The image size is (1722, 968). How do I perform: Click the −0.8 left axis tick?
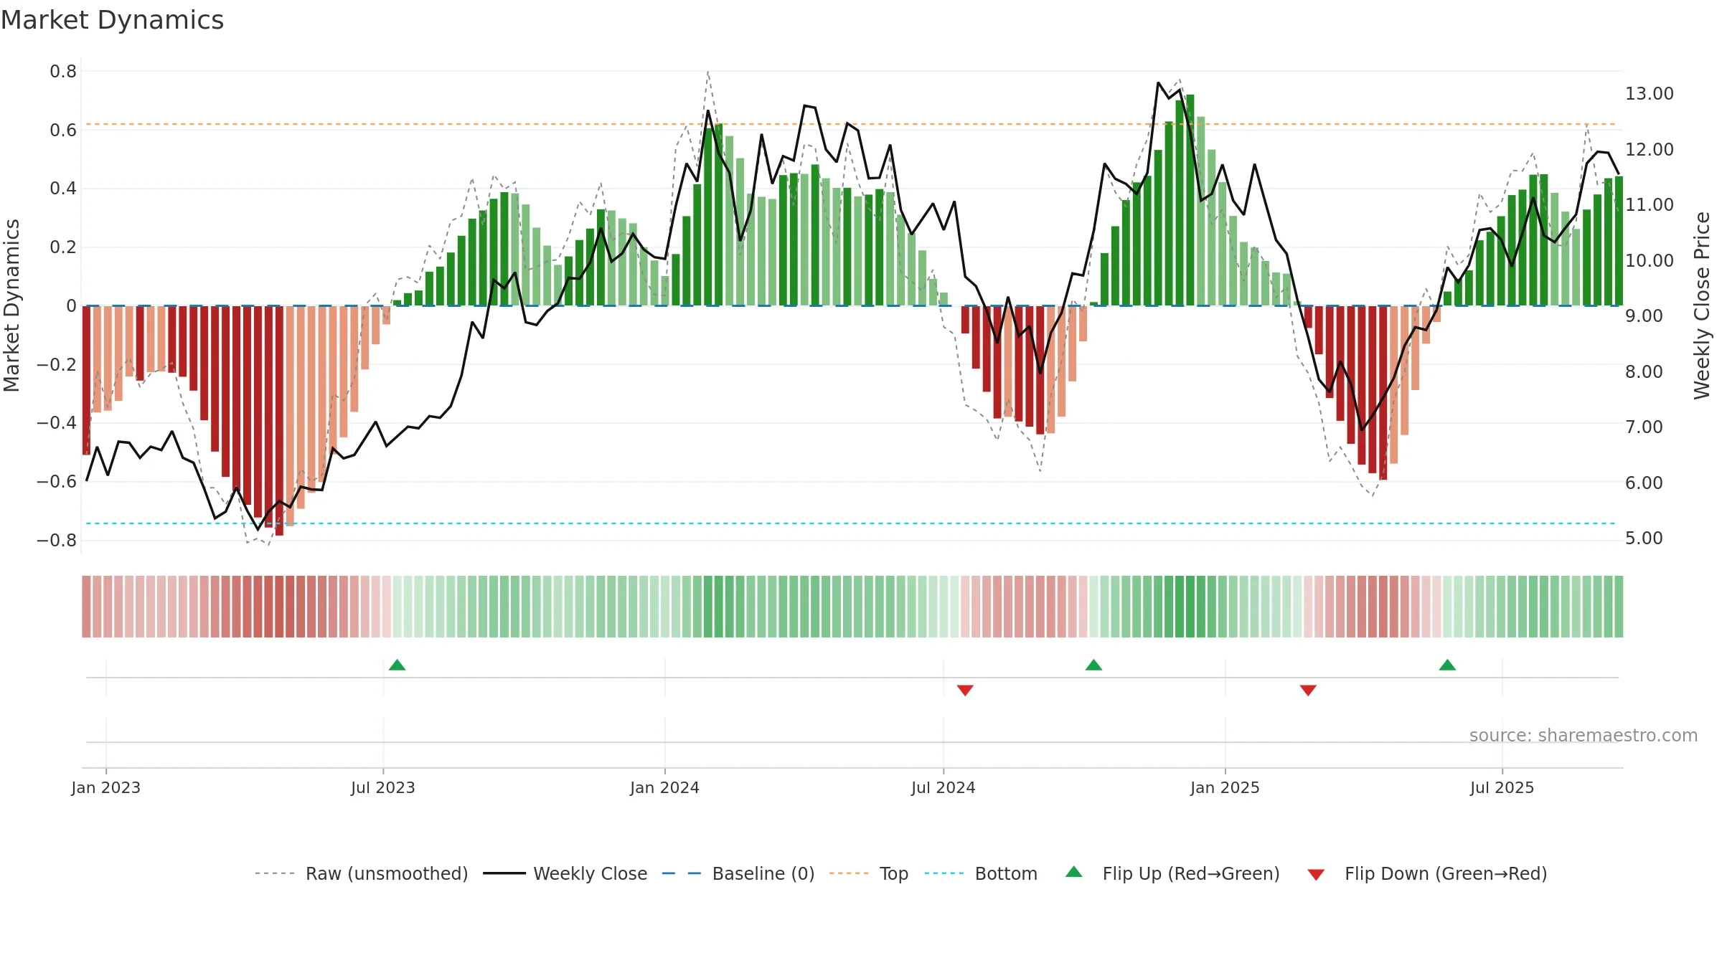[57, 540]
